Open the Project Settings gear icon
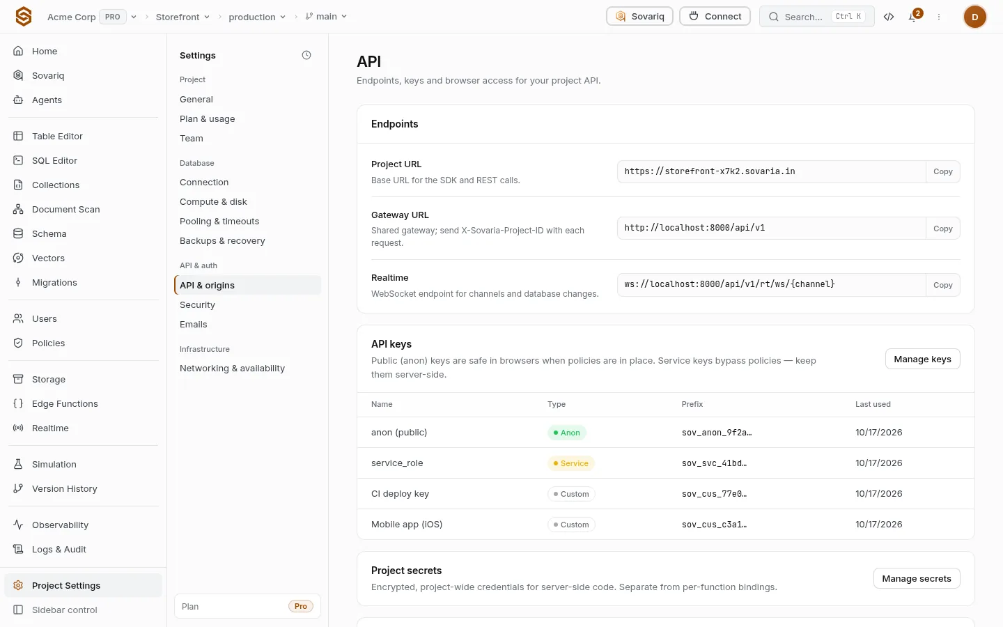Screen dimensions: 1003x627 pos(18,585)
